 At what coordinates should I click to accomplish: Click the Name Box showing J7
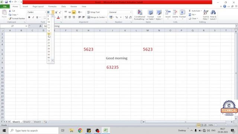coord(12,26)
